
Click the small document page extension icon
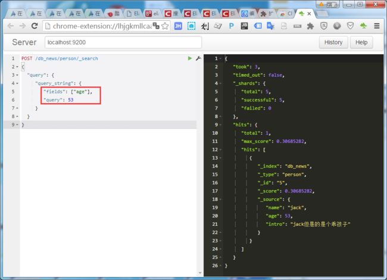(x=284, y=26)
